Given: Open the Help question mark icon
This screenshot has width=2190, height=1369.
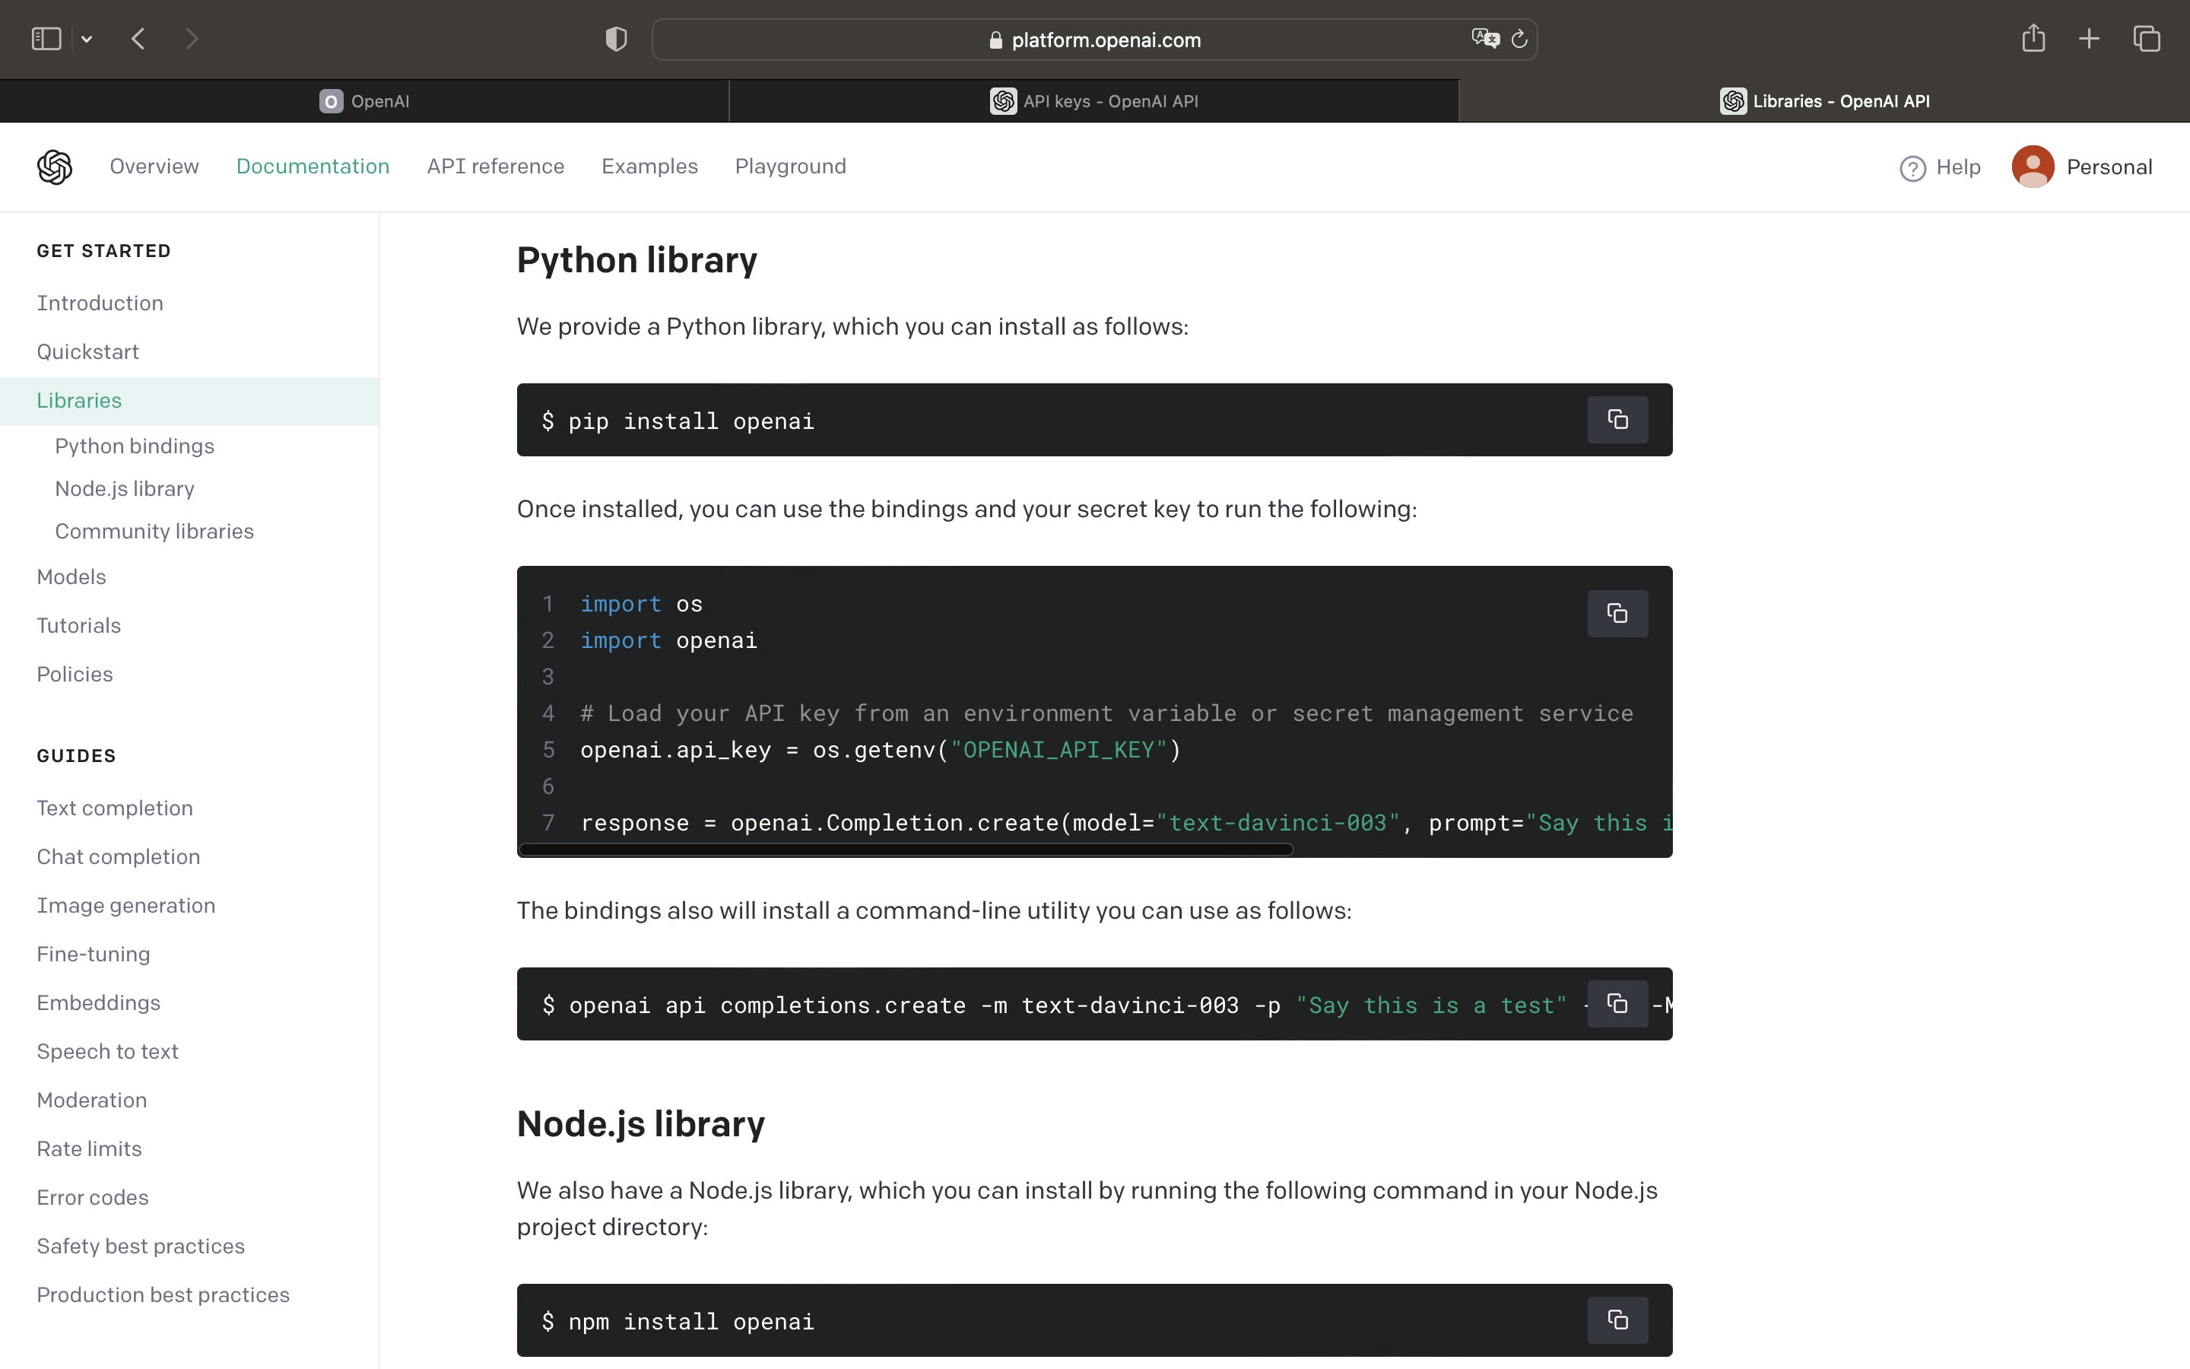Looking at the screenshot, I should tap(1912, 168).
